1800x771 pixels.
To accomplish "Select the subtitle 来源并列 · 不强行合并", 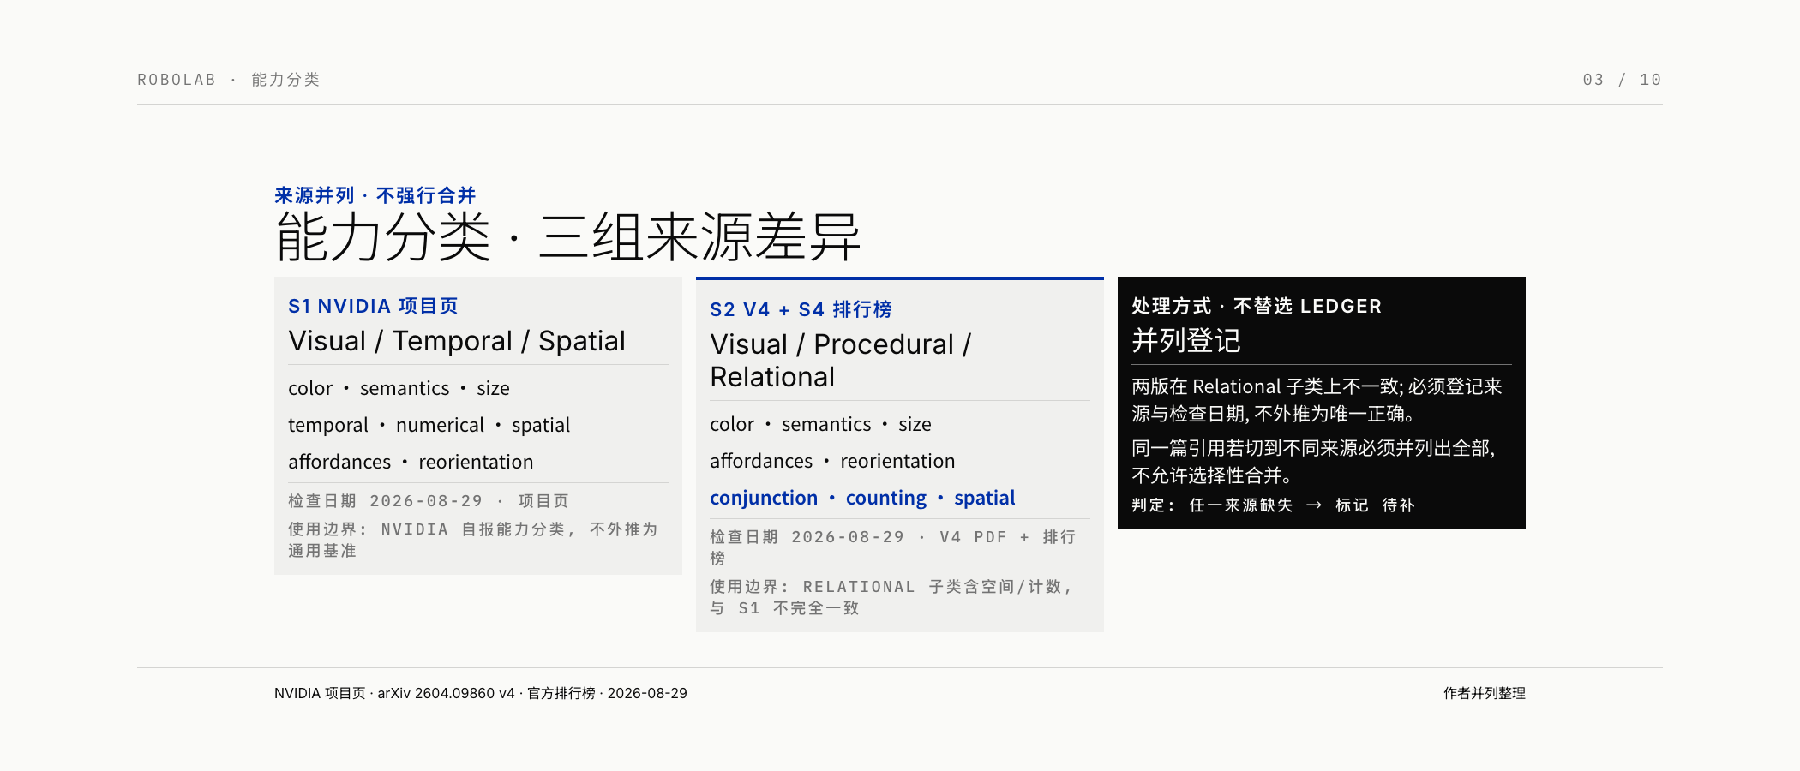I will coord(375,195).
